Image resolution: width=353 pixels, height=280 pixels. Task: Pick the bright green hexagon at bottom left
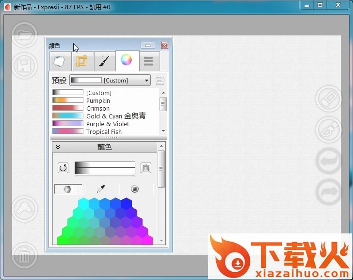tap(63, 241)
